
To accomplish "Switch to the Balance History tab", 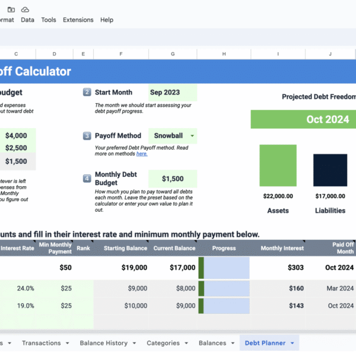I will coord(103,343).
